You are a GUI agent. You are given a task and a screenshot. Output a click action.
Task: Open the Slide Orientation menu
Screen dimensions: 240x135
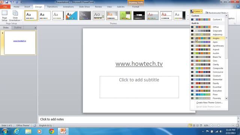pyautogui.click(x=15, y=16)
